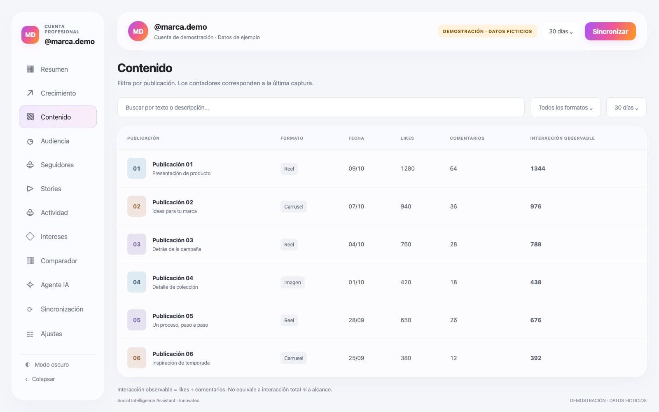Click the Audiencia clock icon

30,141
